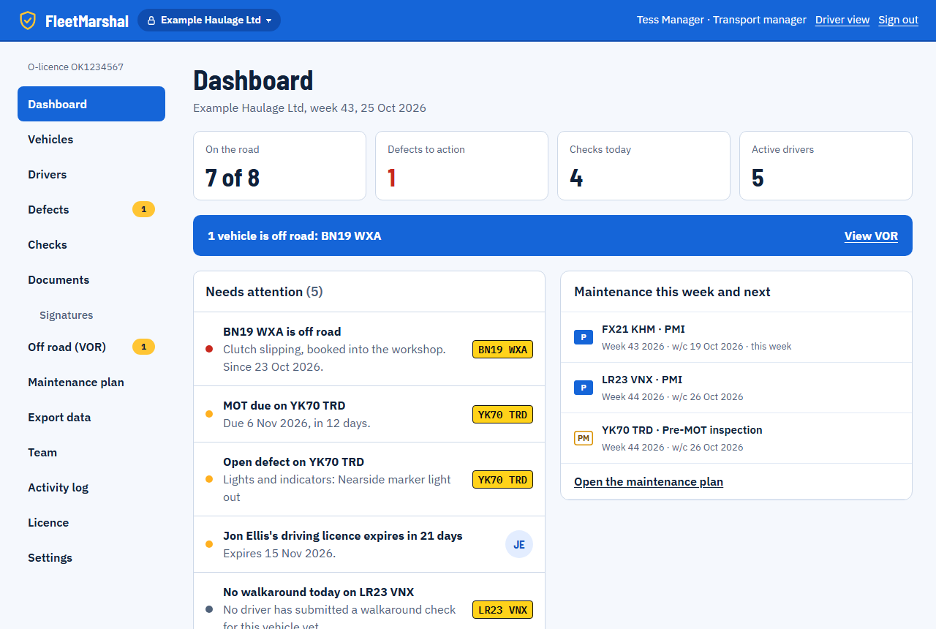The image size is (936, 629).
Task: Open Off road (VOR) in sidebar
Action: pyautogui.click(x=91, y=347)
